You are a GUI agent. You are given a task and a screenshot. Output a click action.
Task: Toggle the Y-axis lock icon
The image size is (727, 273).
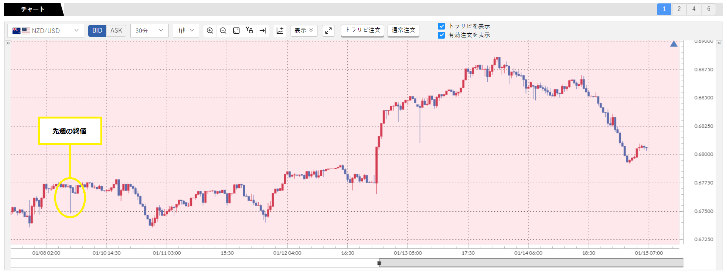coord(249,30)
